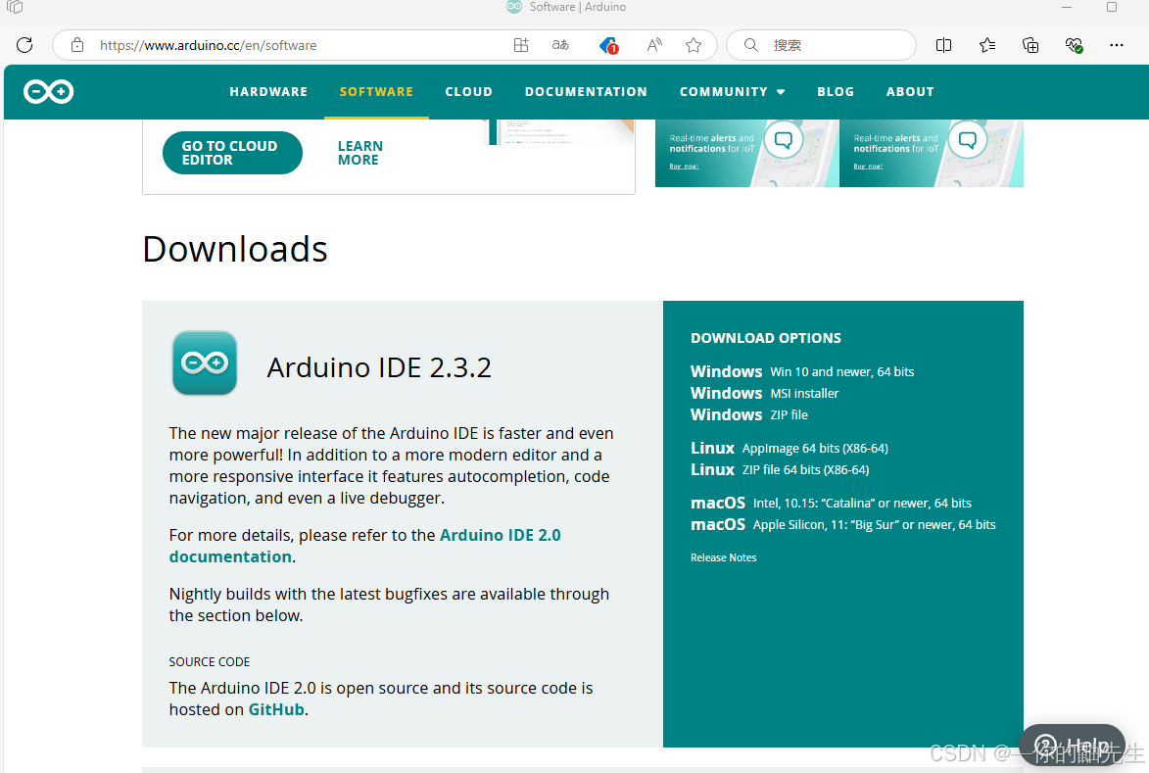Open the tab actions icon in title bar

coord(15,7)
